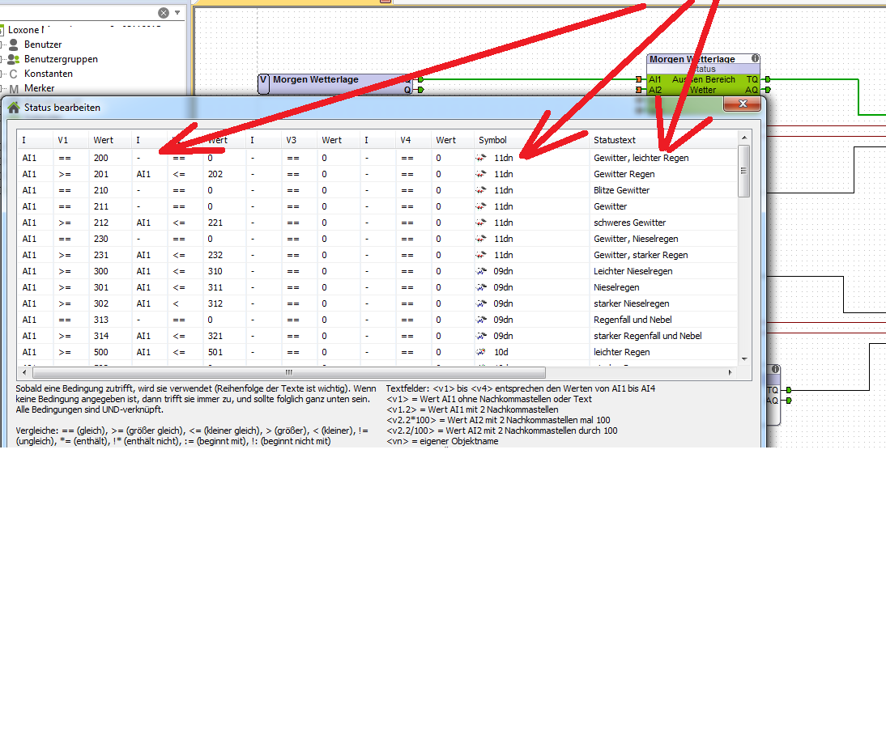Click the horizontal scrollbar left arrow in the status table

click(x=24, y=373)
